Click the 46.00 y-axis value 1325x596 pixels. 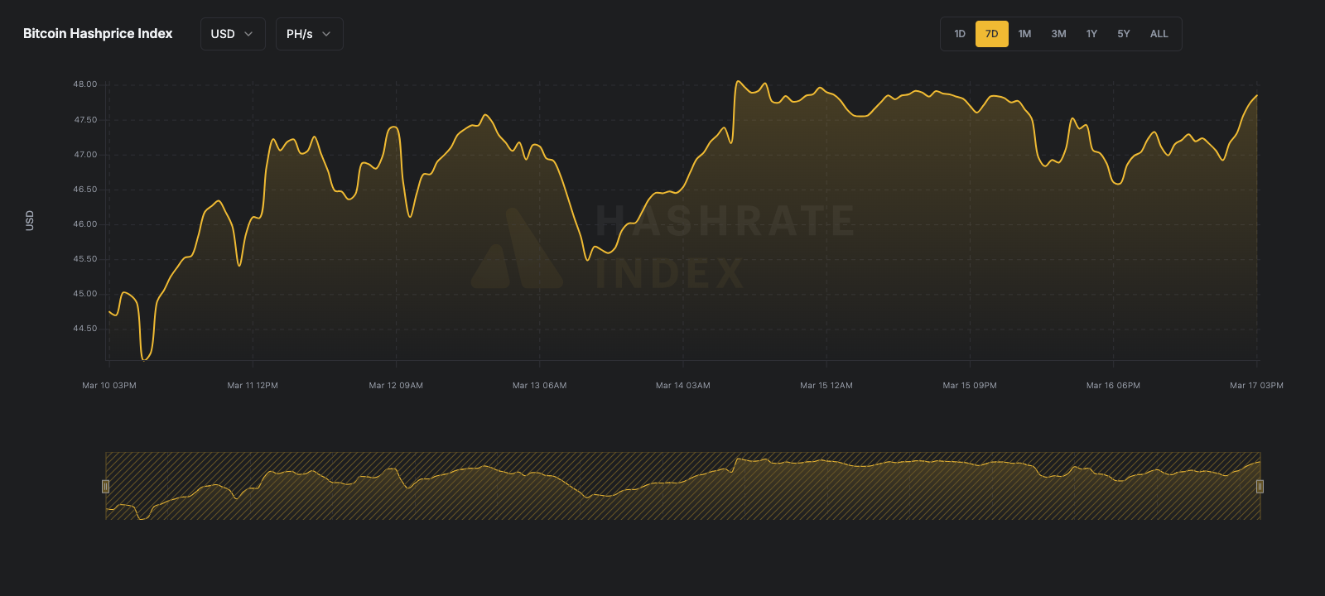[85, 224]
